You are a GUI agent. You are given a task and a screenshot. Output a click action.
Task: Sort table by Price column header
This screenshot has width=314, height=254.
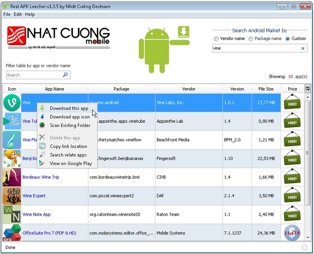[x=292, y=89]
